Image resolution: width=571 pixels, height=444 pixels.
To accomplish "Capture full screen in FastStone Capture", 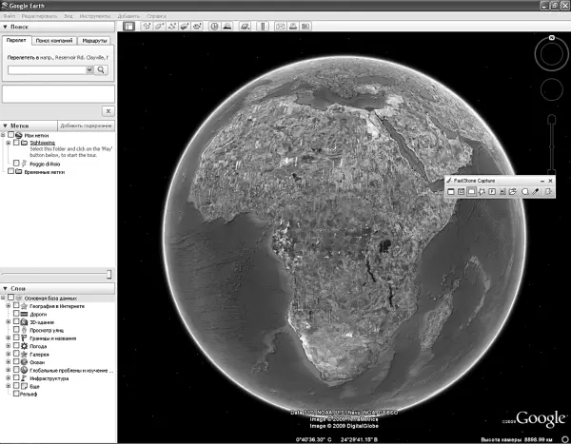I will tap(492, 191).
